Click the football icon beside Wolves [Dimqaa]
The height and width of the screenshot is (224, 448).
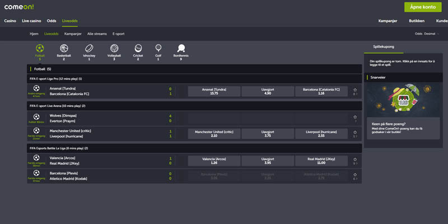(x=36, y=116)
